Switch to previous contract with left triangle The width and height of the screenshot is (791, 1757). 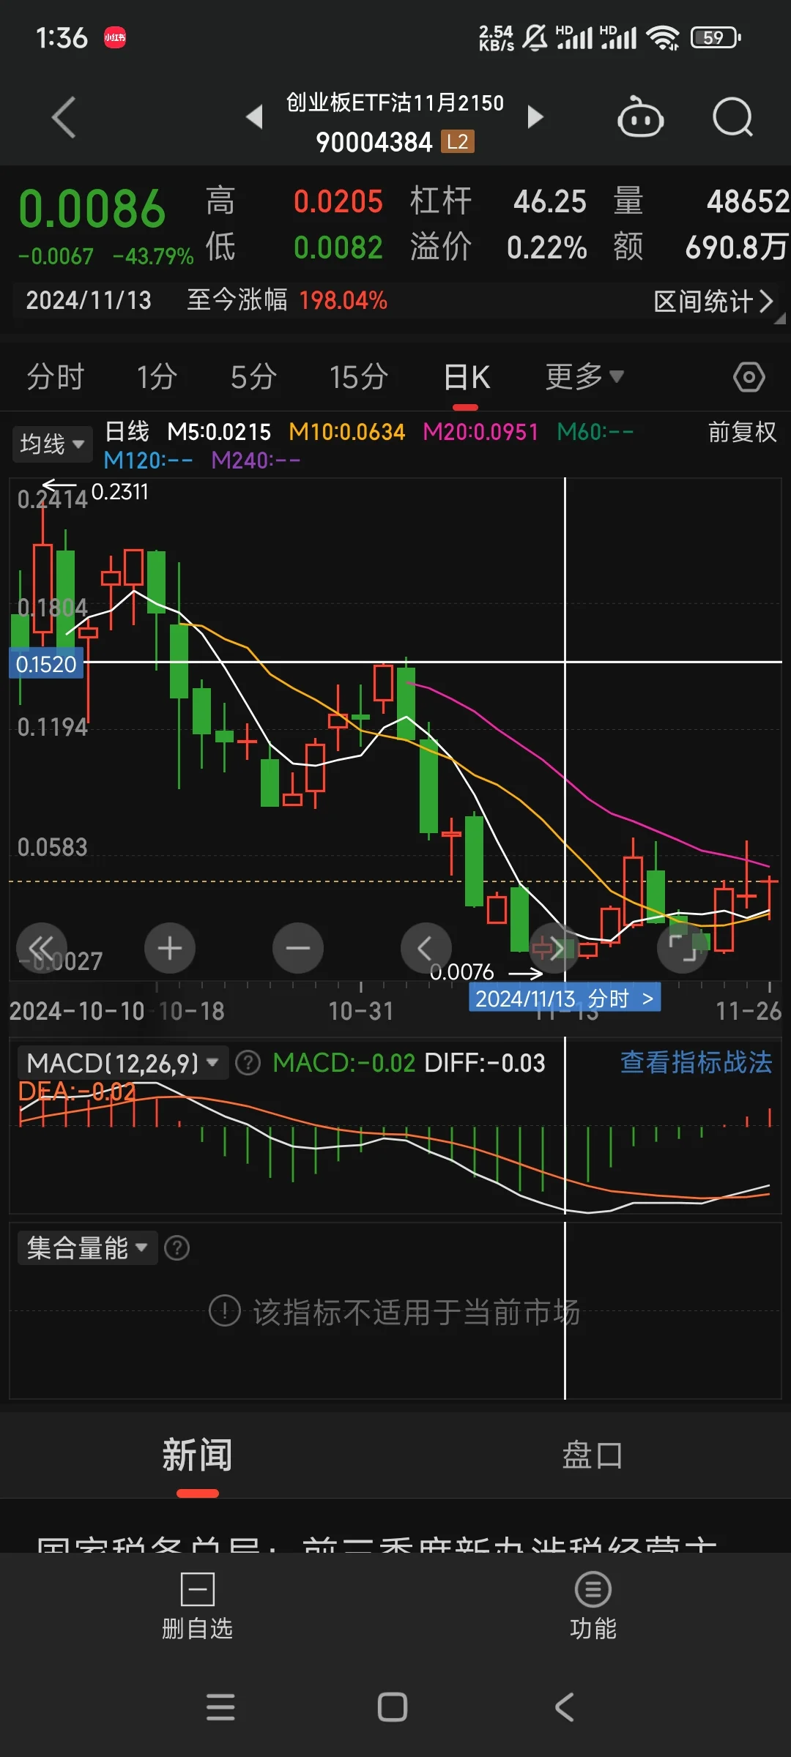pyautogui.click(x=254, y=116)
